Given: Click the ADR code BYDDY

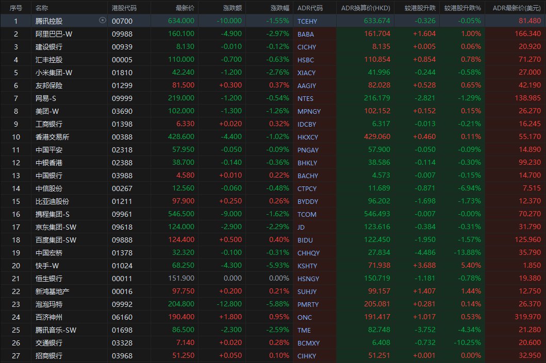Looking at the screenshot, I should (x=308, y=201).
